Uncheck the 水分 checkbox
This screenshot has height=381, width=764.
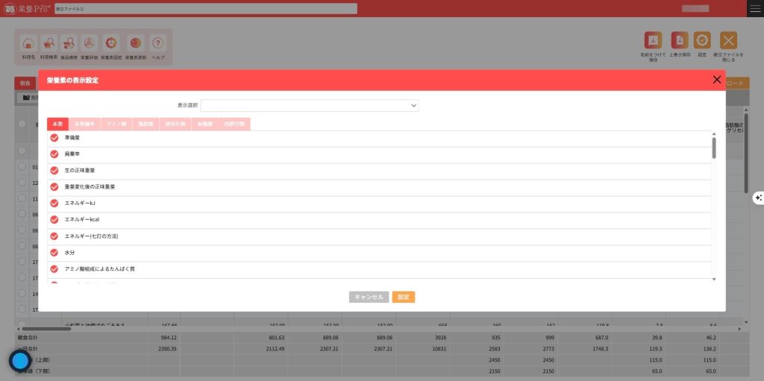coord(54,252)
